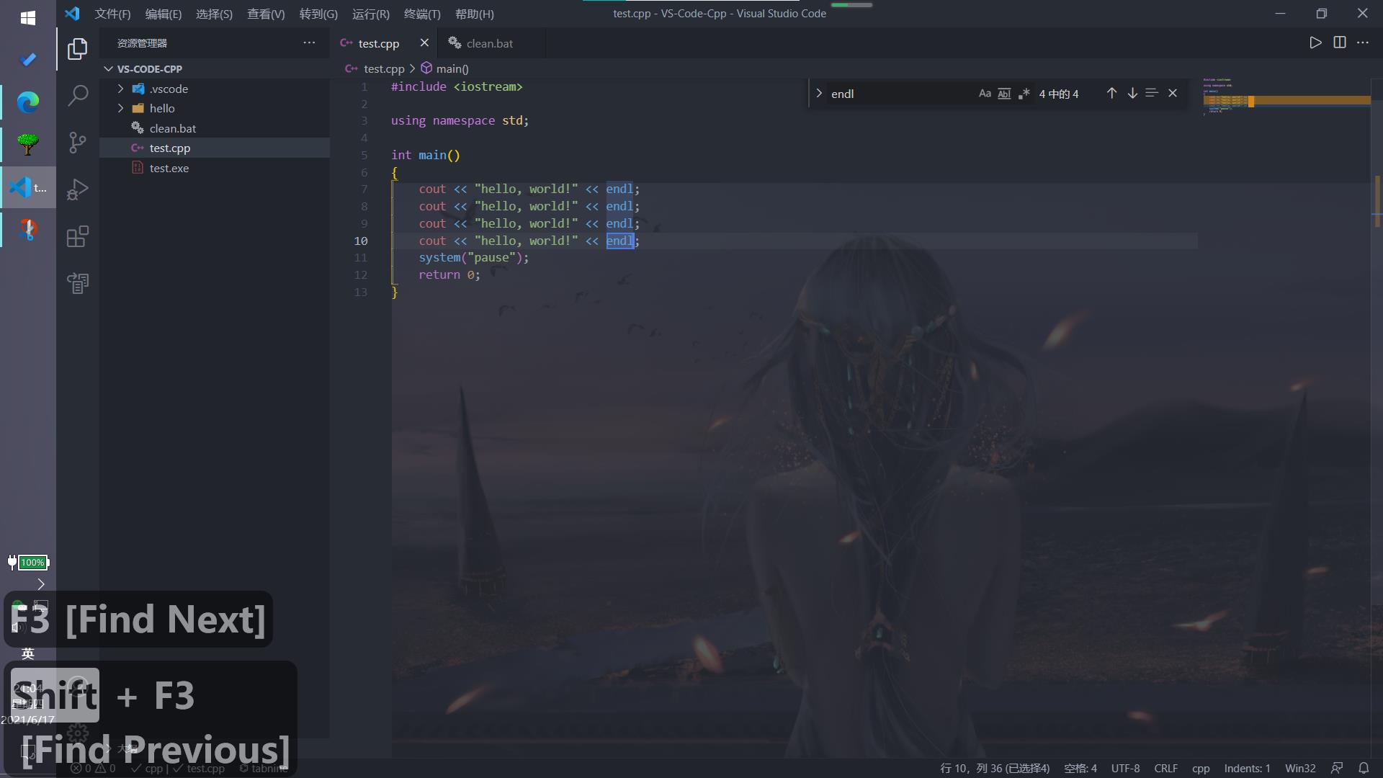Open the red-orange app below VS Code in the taskbar
This screenshot has height=778, width=1383.
pyautogui.click(x=28, y=230)
